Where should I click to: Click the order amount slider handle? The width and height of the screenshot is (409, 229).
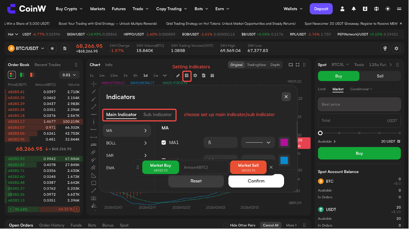[x=320, y=133]
